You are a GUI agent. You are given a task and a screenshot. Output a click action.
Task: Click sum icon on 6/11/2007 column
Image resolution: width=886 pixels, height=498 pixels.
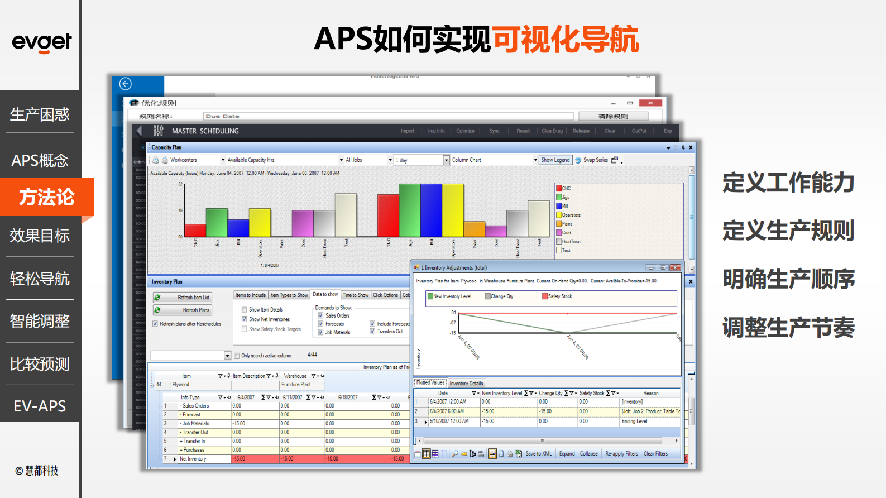(x=308, y=397)
